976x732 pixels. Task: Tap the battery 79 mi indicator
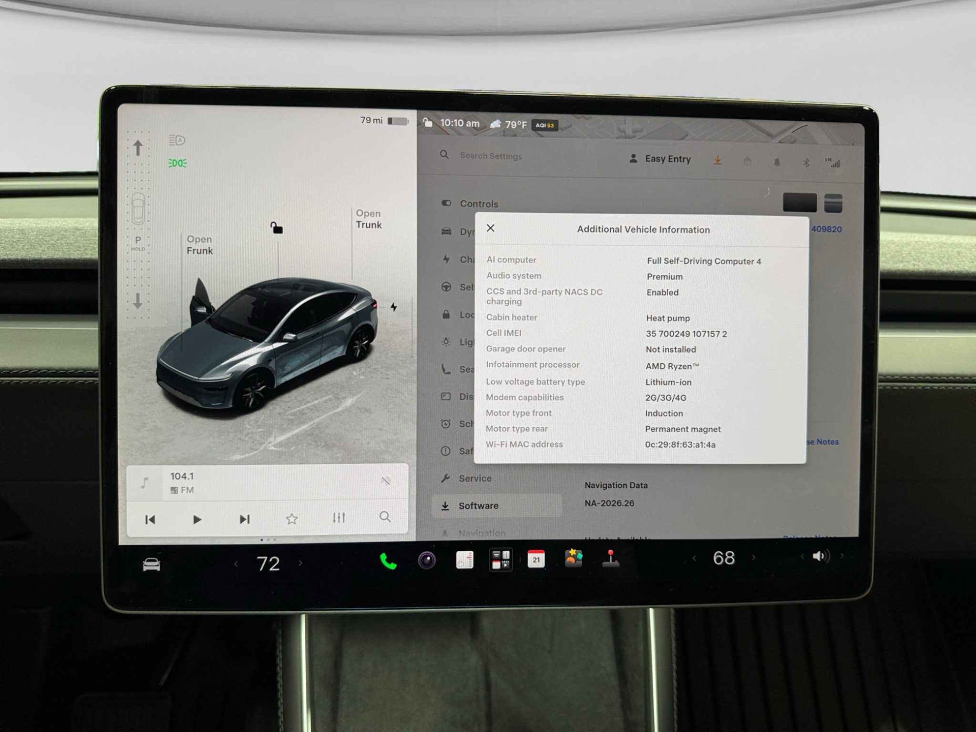(x=385, y=121)
